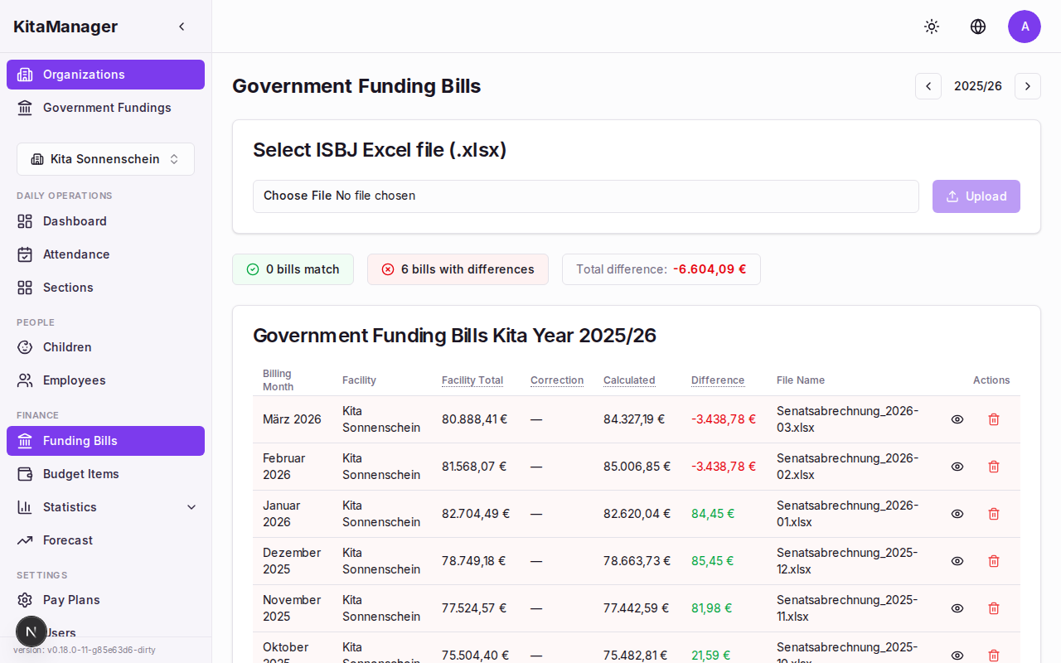Navigate to Funding Bills menu entry
Image resolution: width=1061 pixels, height=663 pixels.
pos(80,440)
